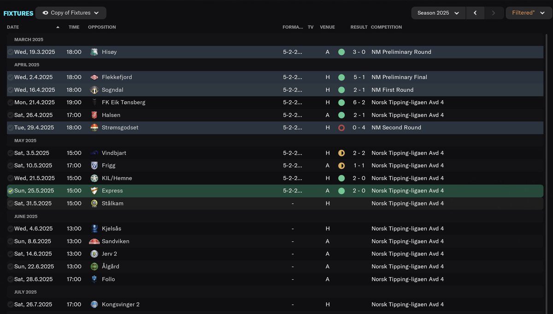Click the Stålkam club badge

tap(94, 204)
